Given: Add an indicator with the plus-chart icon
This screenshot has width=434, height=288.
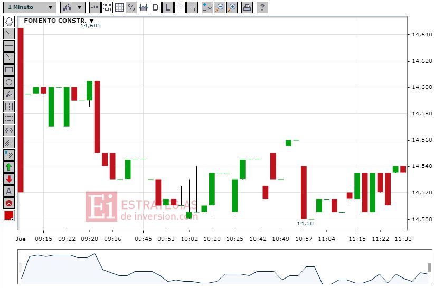Looking at the screenshot, I should pyautogui.click(x=207, y=7).
